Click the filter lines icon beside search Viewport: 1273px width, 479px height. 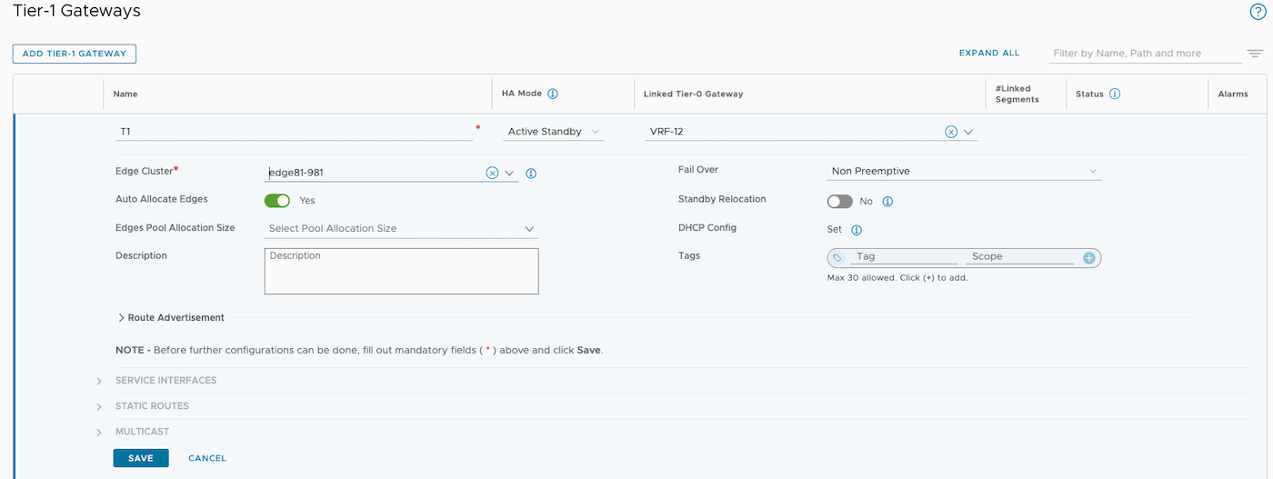[x=1255, y=54]
